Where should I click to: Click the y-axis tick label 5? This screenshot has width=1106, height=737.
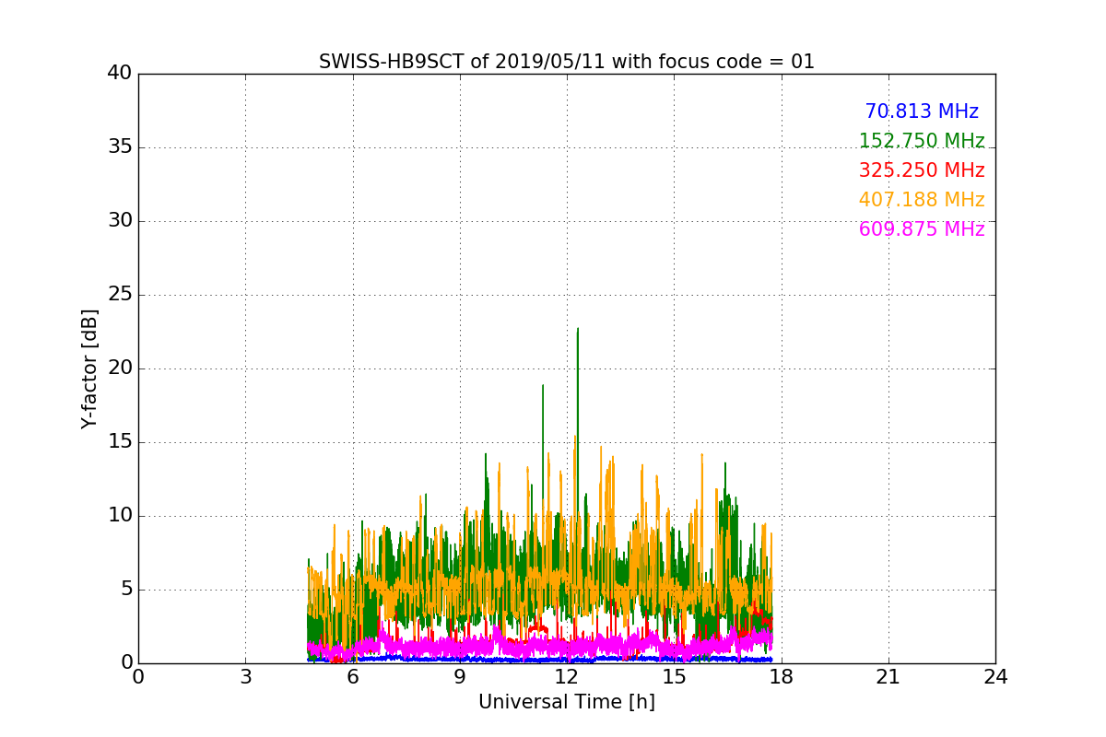click(126, 590)
